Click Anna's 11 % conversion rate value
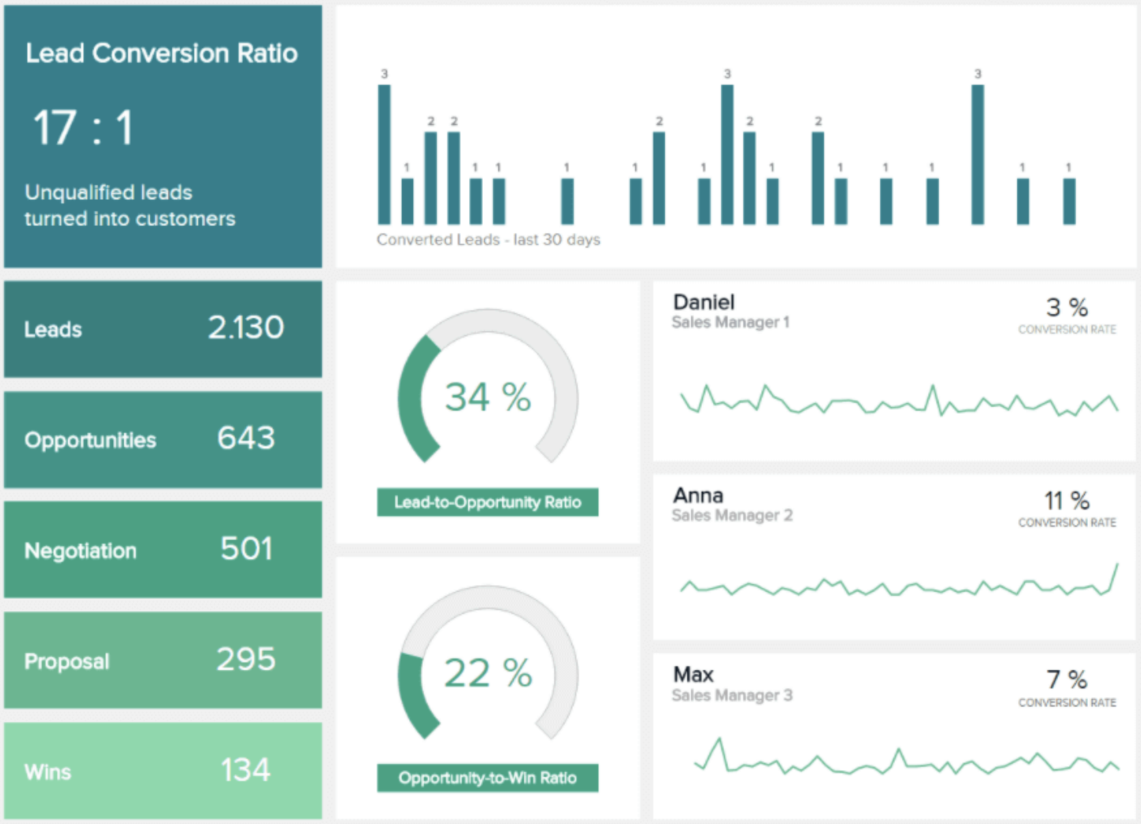Screen dimensions: 1141x824 pos(1068,501)
